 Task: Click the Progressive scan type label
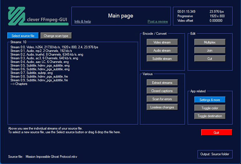click(x=185, y=16)
